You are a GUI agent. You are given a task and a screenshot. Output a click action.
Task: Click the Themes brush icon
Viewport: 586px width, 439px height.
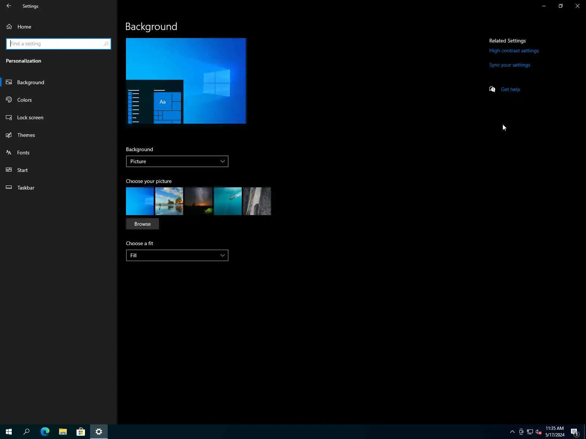9,135
